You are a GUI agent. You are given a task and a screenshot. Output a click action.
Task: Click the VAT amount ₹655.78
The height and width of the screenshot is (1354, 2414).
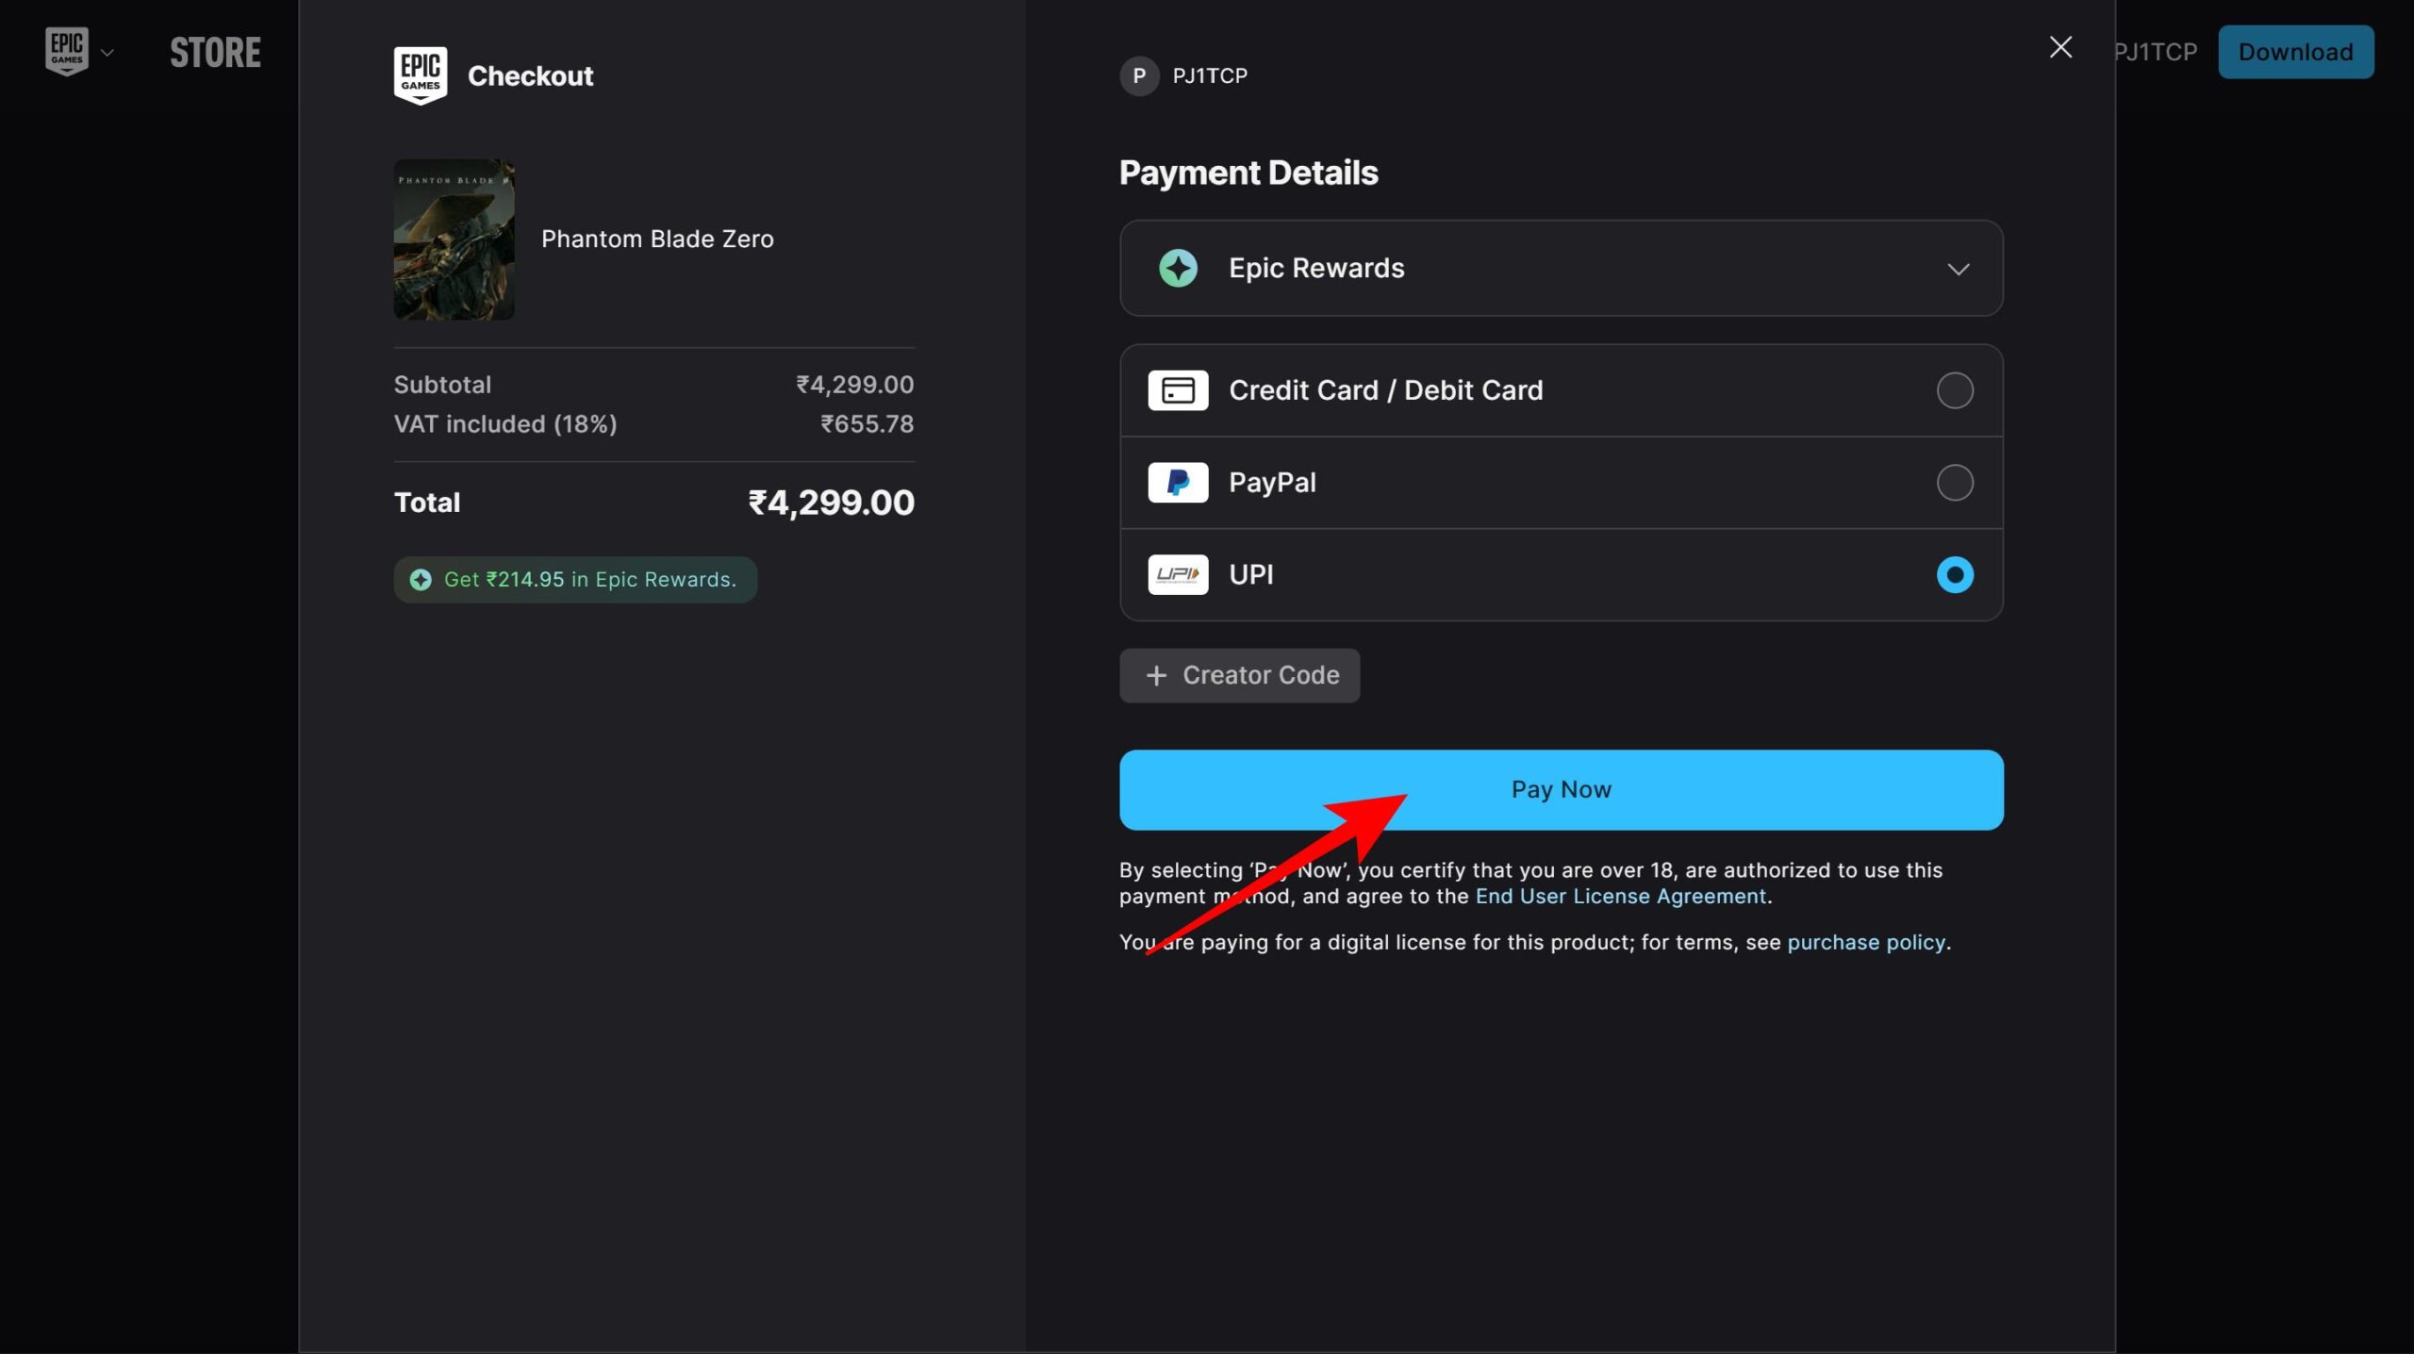pos(867,424)
